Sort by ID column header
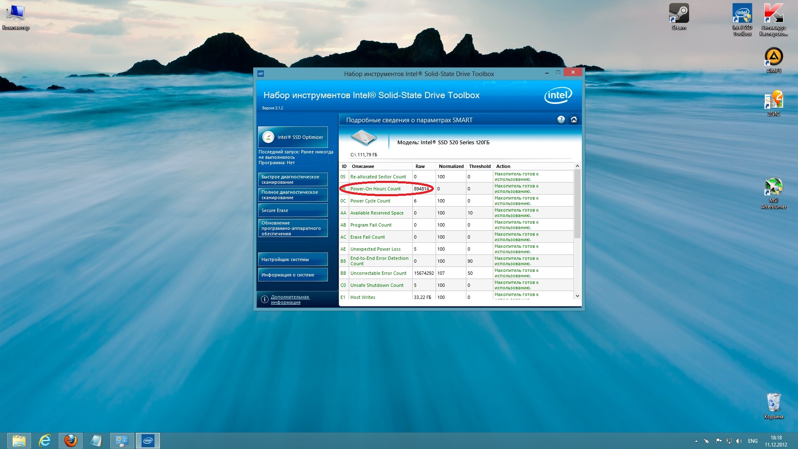 344,166
